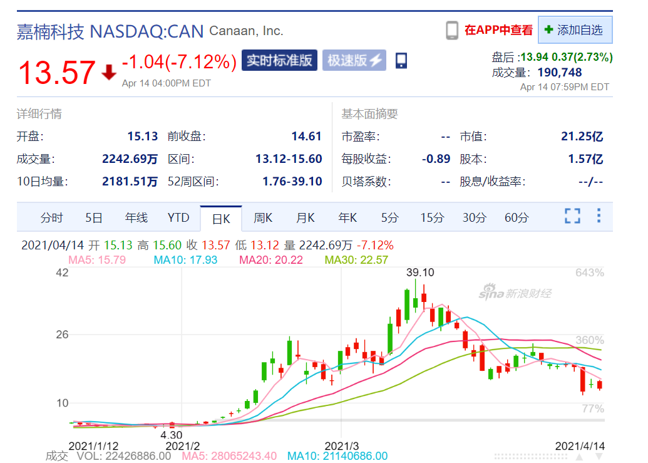Click the current price 13.57
648x463 pixels.
(56, 72)
